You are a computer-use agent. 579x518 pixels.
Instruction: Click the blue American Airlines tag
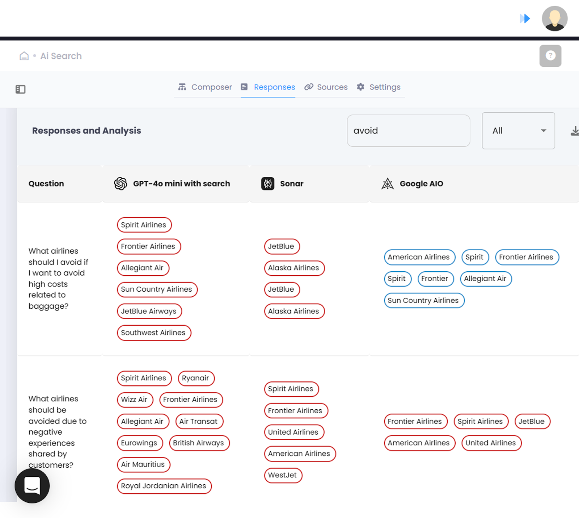point(419,257)
